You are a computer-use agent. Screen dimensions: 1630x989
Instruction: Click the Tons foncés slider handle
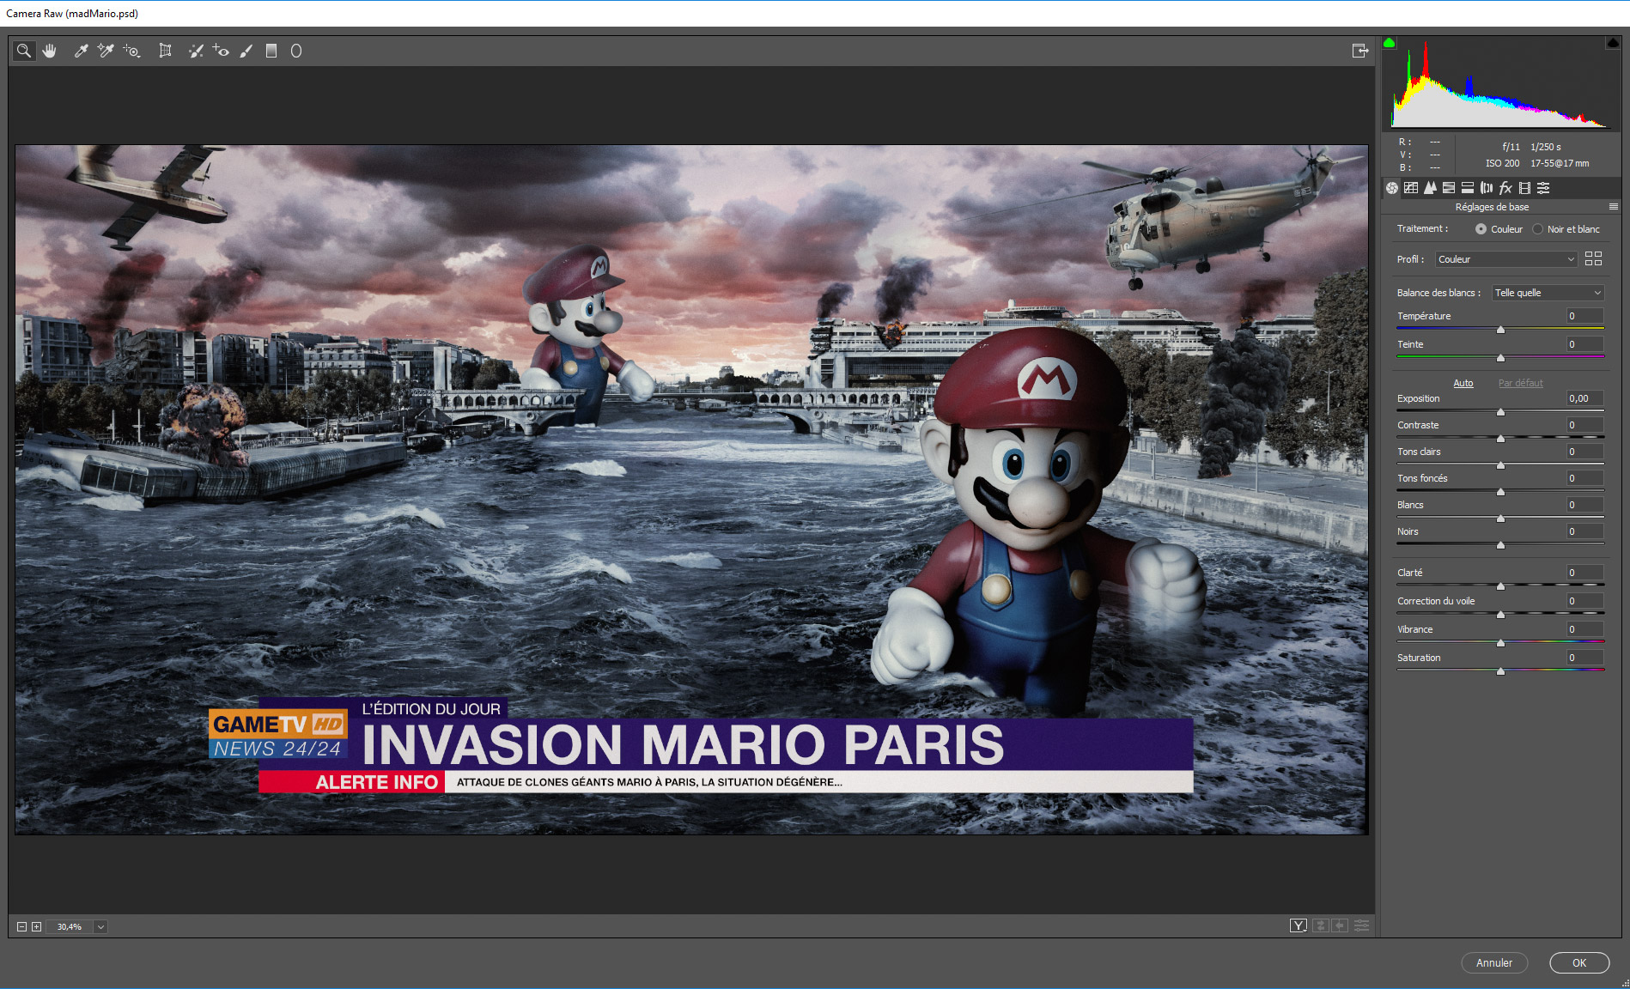[1501, 492]
